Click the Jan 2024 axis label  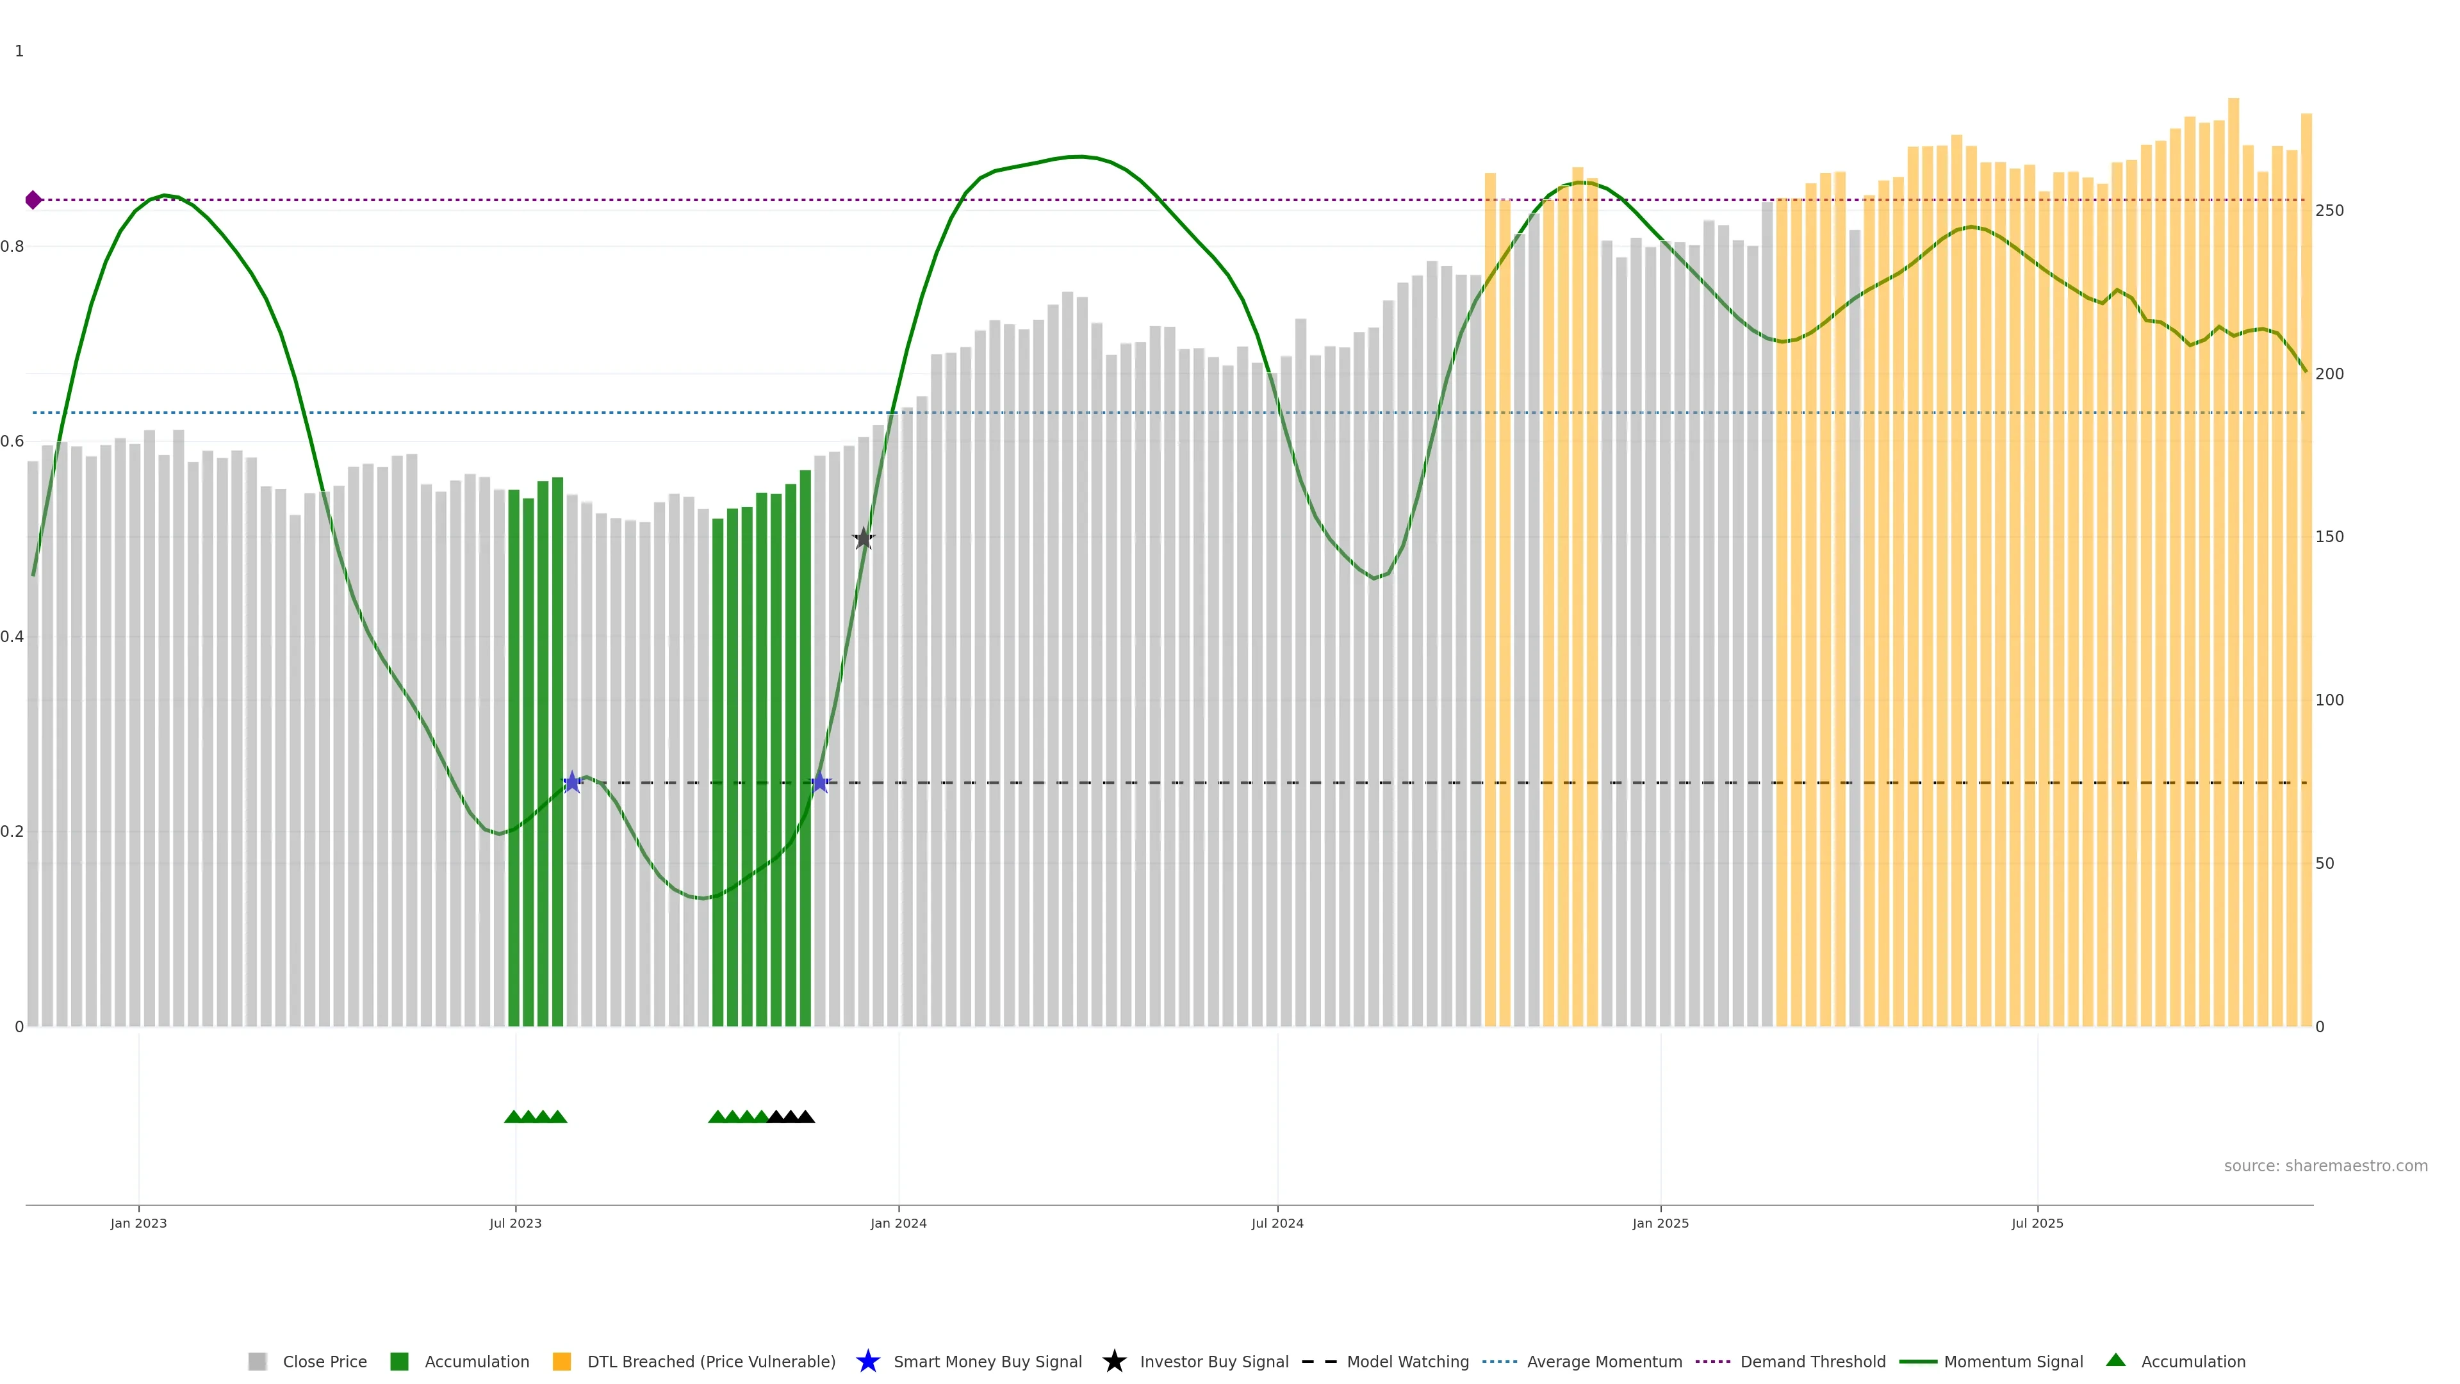898,1223
